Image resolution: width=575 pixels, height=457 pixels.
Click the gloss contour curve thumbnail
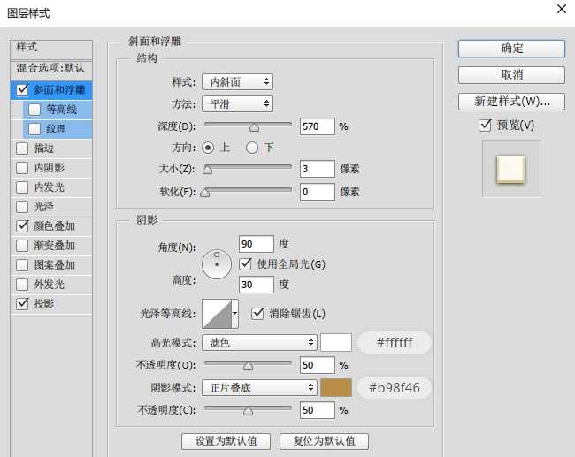click(216, 313)
